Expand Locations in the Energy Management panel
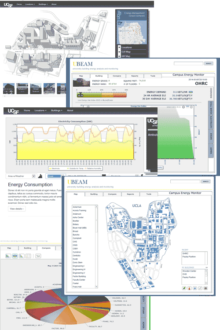This screenshot has width=220, height=330. click(x=119, y=48)
